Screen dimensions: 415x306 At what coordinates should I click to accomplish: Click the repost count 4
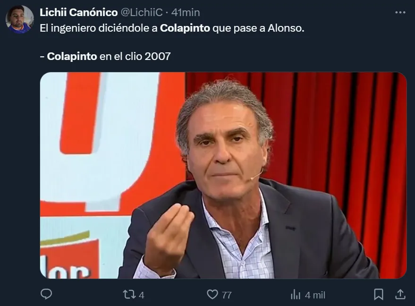[142, 295]
